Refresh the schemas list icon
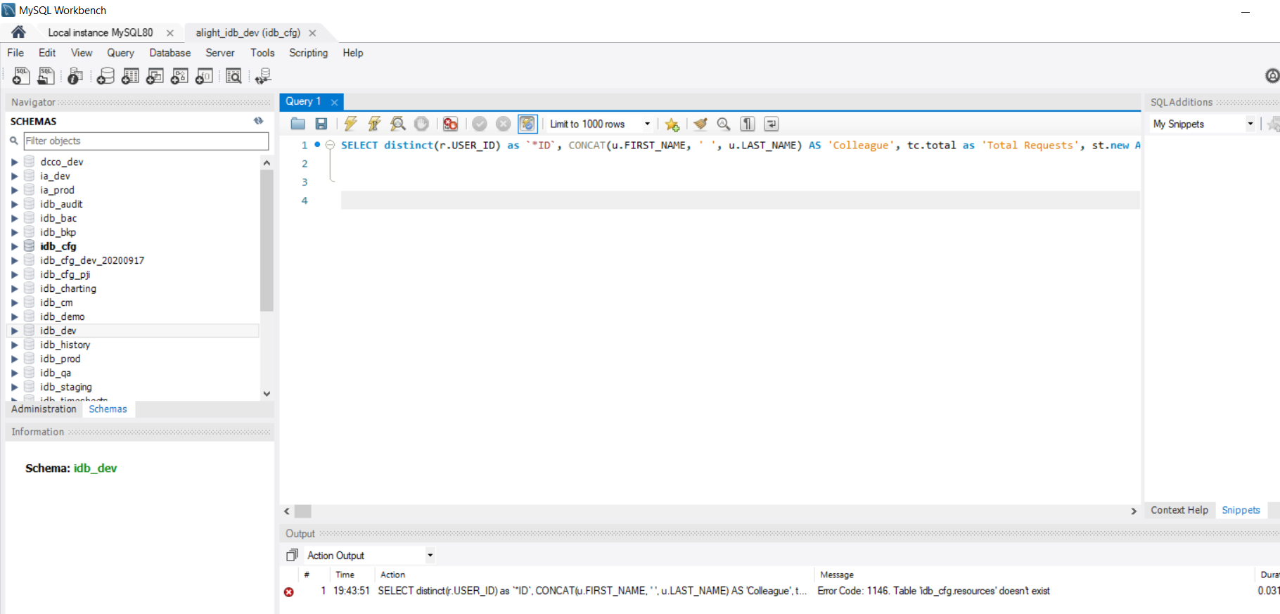The width and height of the screenshot is (1280, 614). tap(259, 121)
